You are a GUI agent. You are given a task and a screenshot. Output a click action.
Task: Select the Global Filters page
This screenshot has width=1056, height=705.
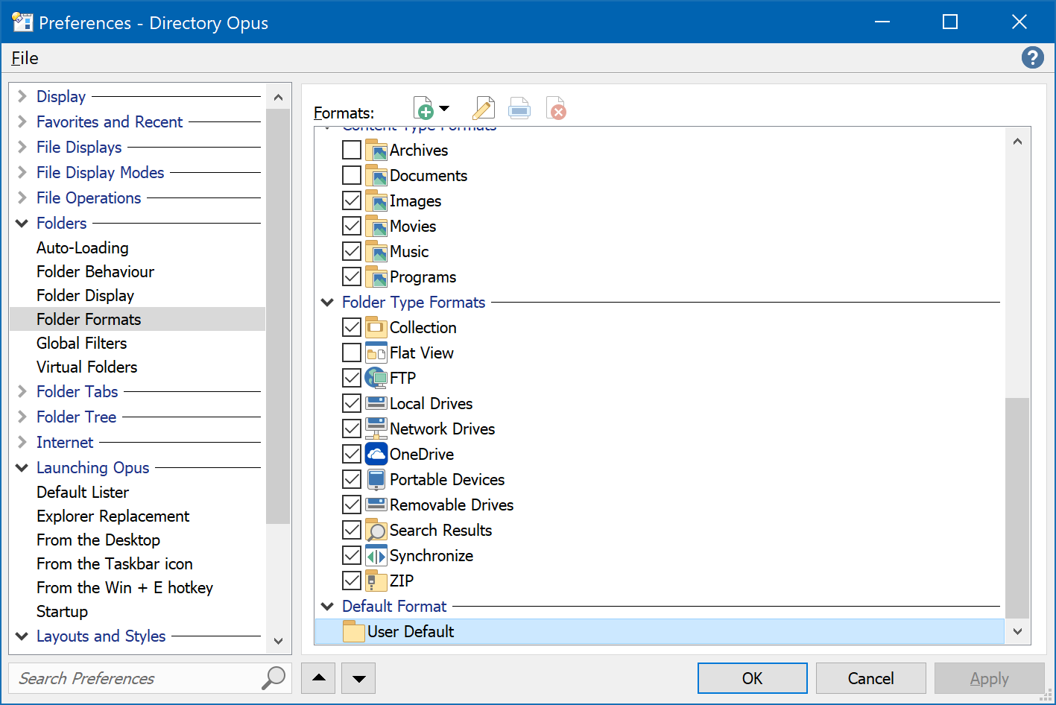(81, 343)
